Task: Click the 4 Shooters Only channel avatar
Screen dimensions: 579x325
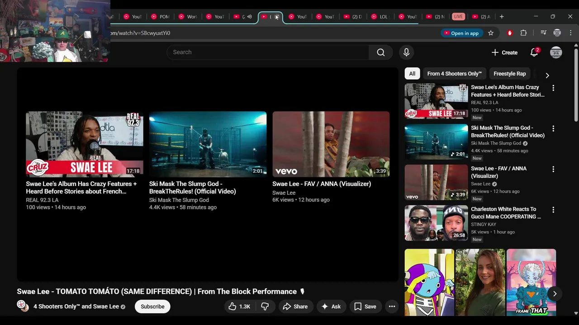Action: click(23, 306)
